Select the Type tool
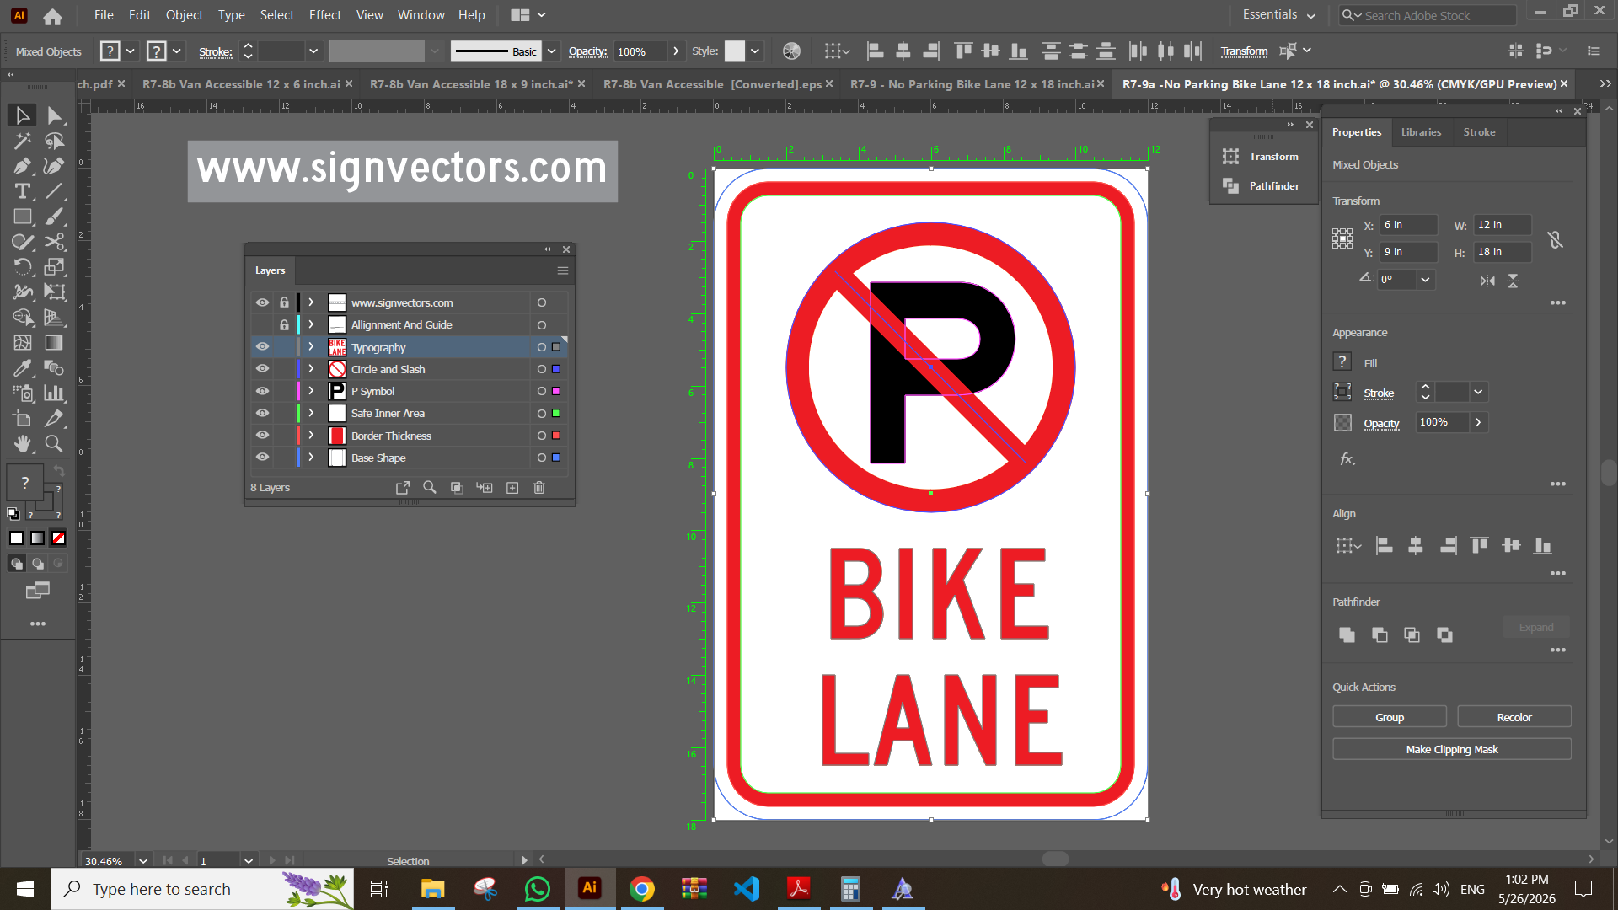Image resolution: width=1618 pixels, height=910 pixels. point(23,191)
